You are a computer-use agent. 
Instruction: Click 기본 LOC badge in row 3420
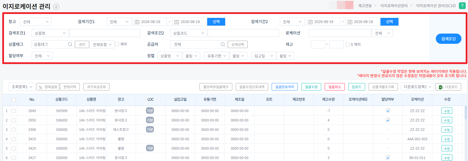150,148
